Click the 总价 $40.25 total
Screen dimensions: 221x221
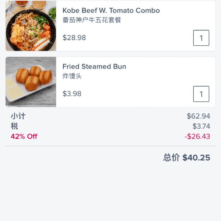point(187,158)
